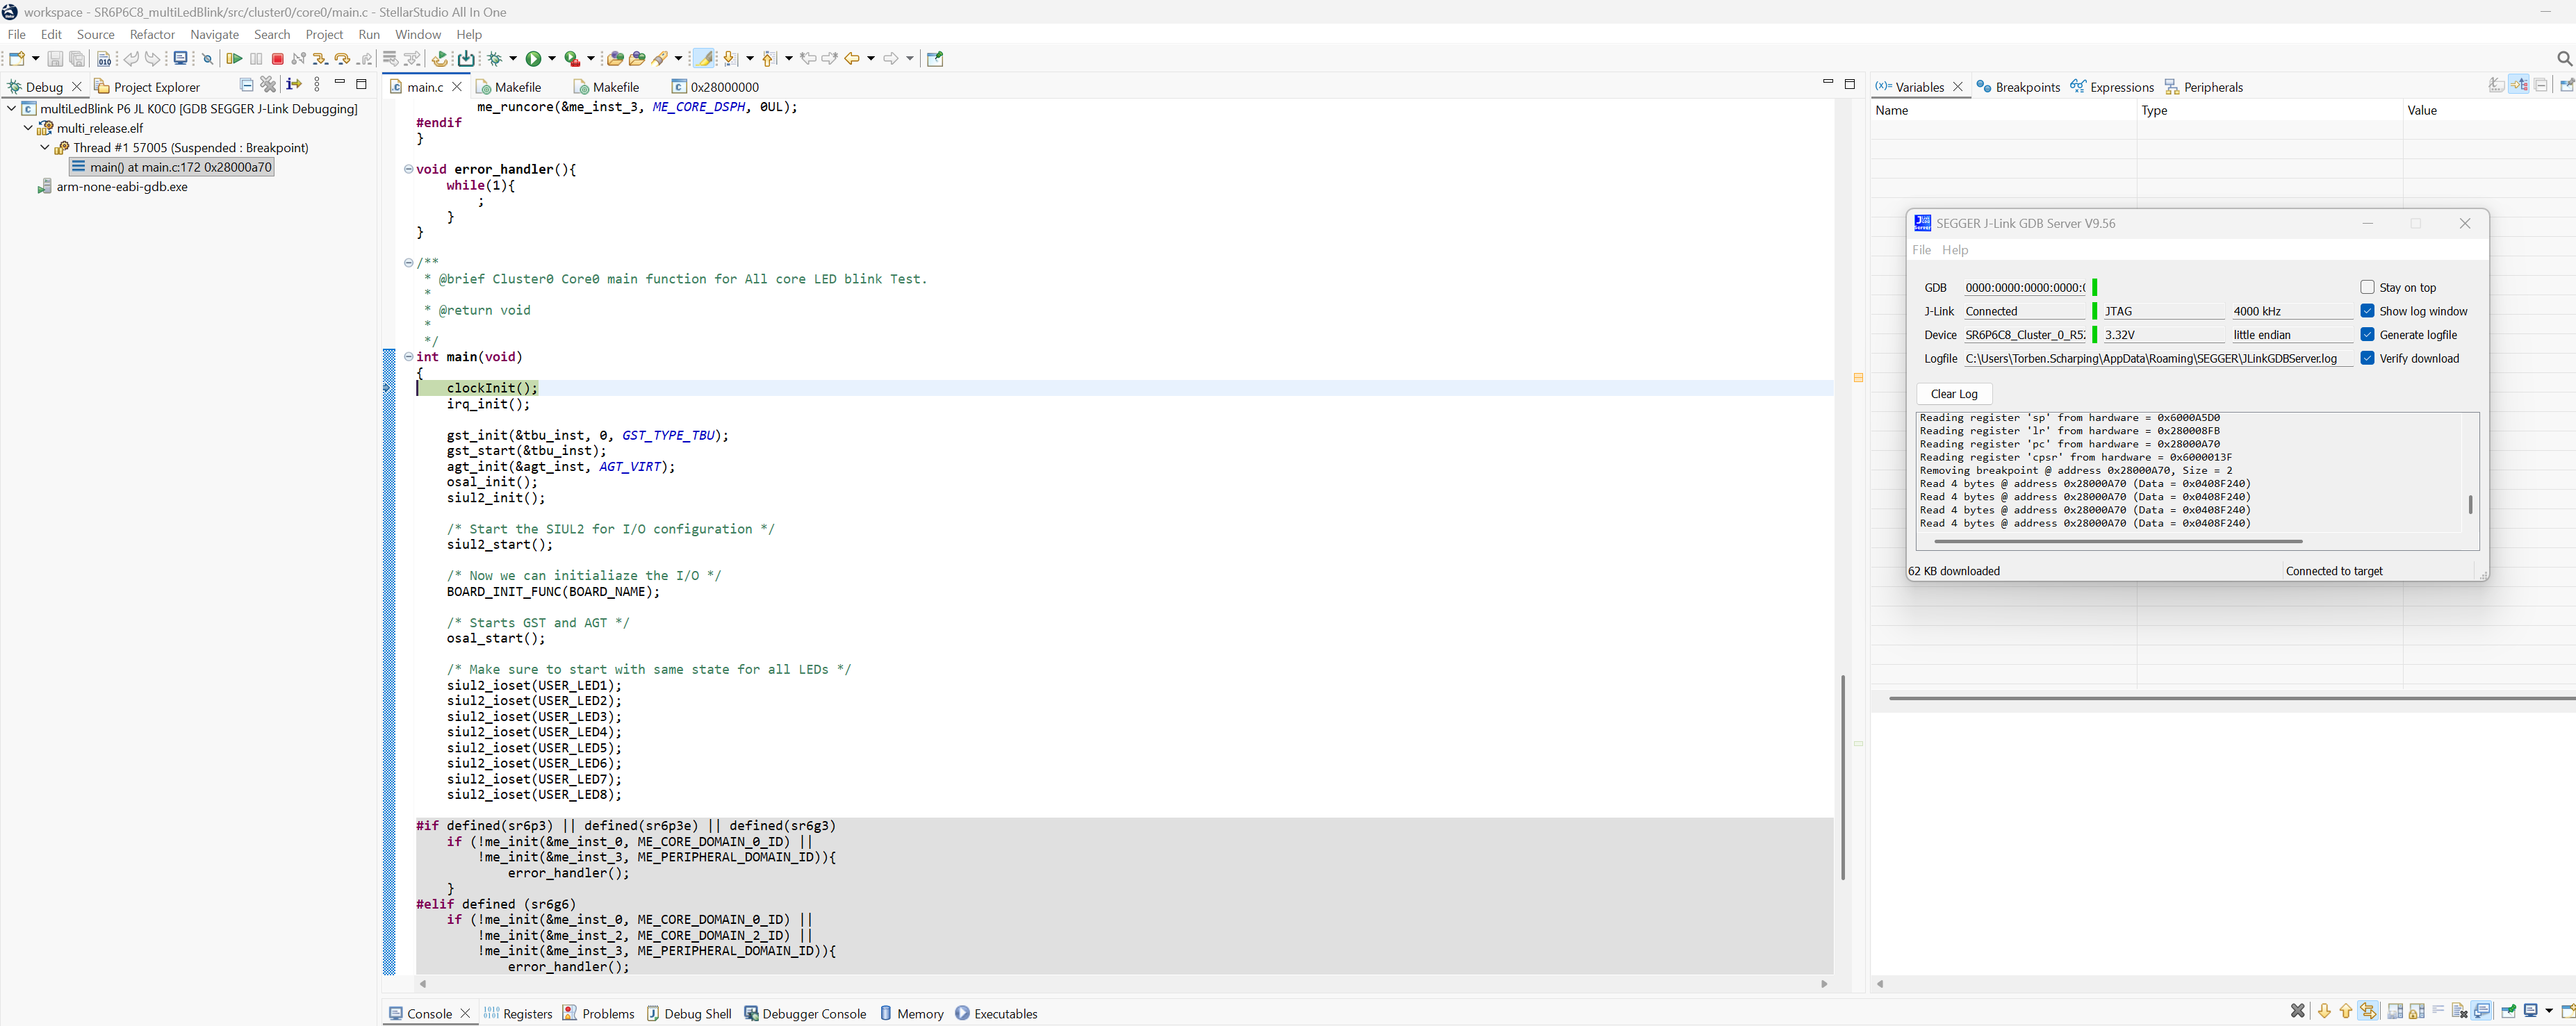Screen dimensions: 2576x1026
Task: Click the Toggle Mark Occurrences highlighter icon
Action: [x=704, y=59]
